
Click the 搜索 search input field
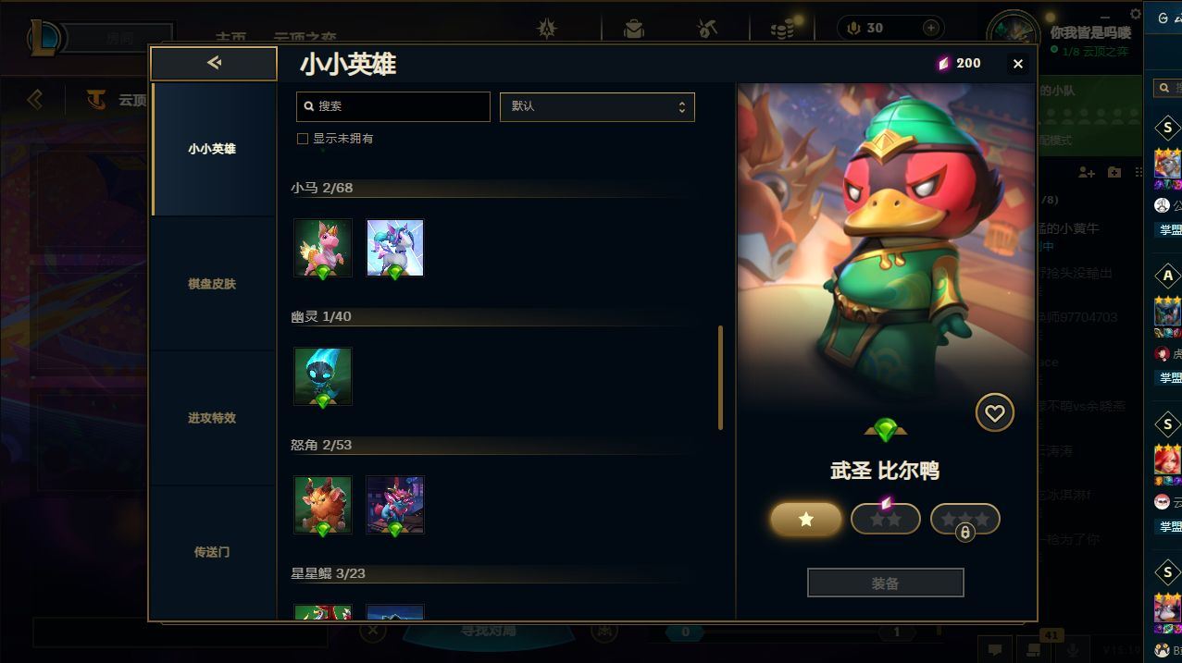[x=393, y=106]
